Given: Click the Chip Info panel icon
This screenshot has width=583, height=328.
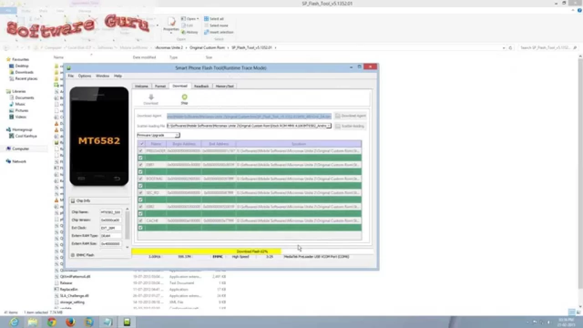Looking at the screenshot, I should [x=73, y=200].
